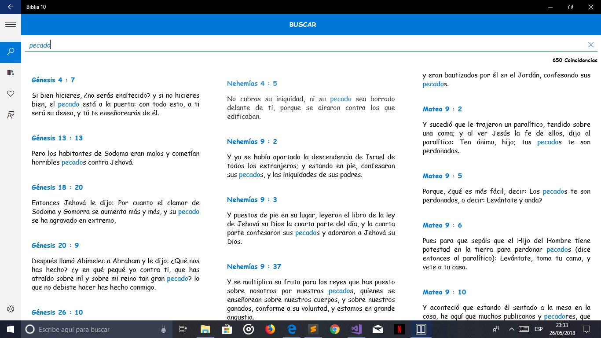The image size is (601, 338).
Task: Open File Explorer from the taskbar
Action: [x=205, y=329]
